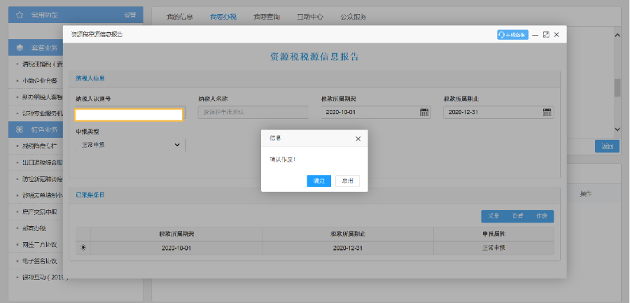Click 申报属性 column header in table

493,234
